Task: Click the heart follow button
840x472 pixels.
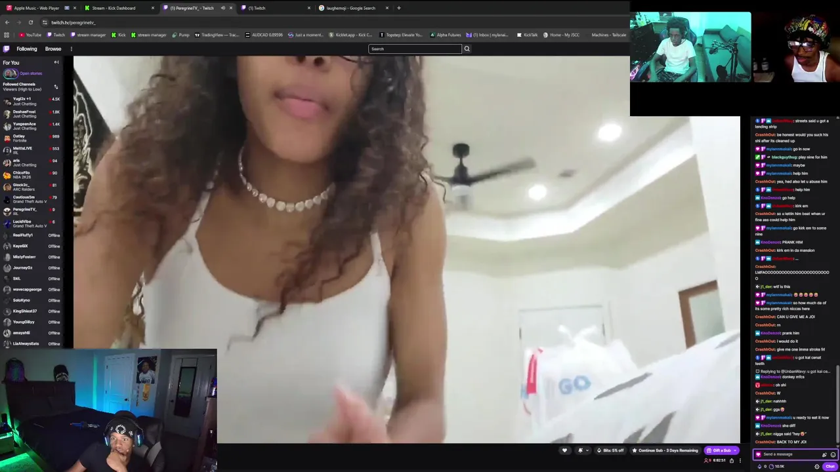Action: pyautogui.click(x=564, y=450)
